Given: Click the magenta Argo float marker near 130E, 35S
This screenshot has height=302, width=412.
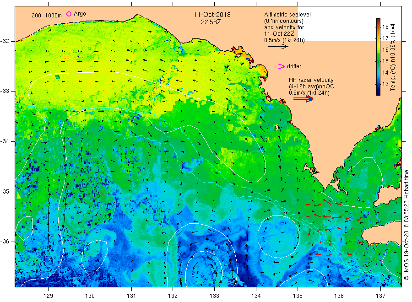Looking at the screenshot, I should (x=102, y=194).
